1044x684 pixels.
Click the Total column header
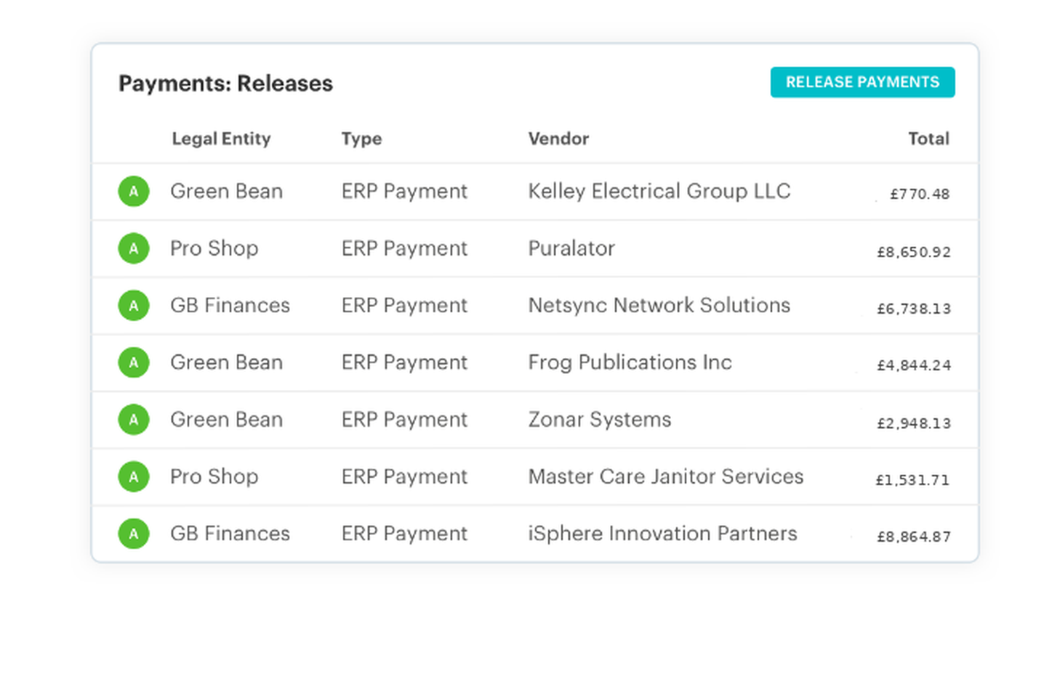click(928, 139)
